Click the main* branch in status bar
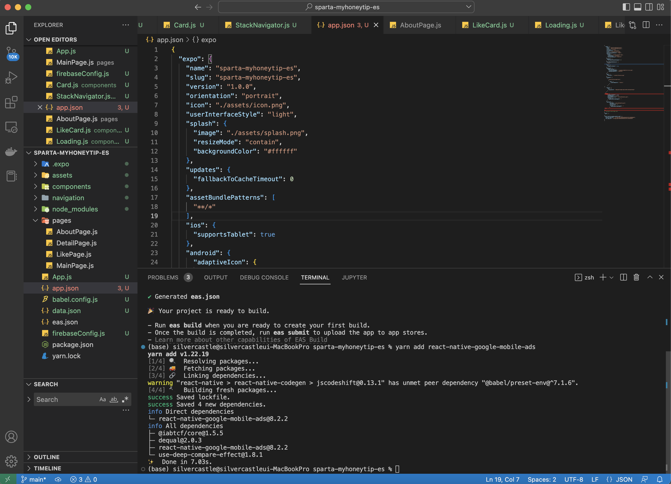 pyautogui.click(x=33, y=479)
